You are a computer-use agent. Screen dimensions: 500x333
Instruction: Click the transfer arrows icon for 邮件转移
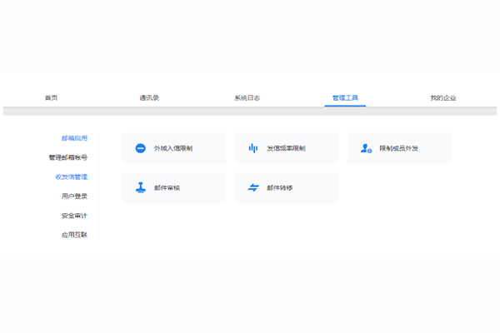pyautogui.click(x=253, y=187)
